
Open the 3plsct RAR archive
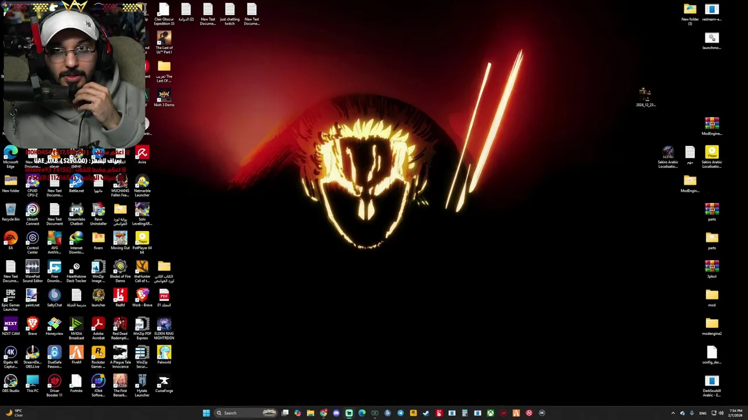click(712, 270)
